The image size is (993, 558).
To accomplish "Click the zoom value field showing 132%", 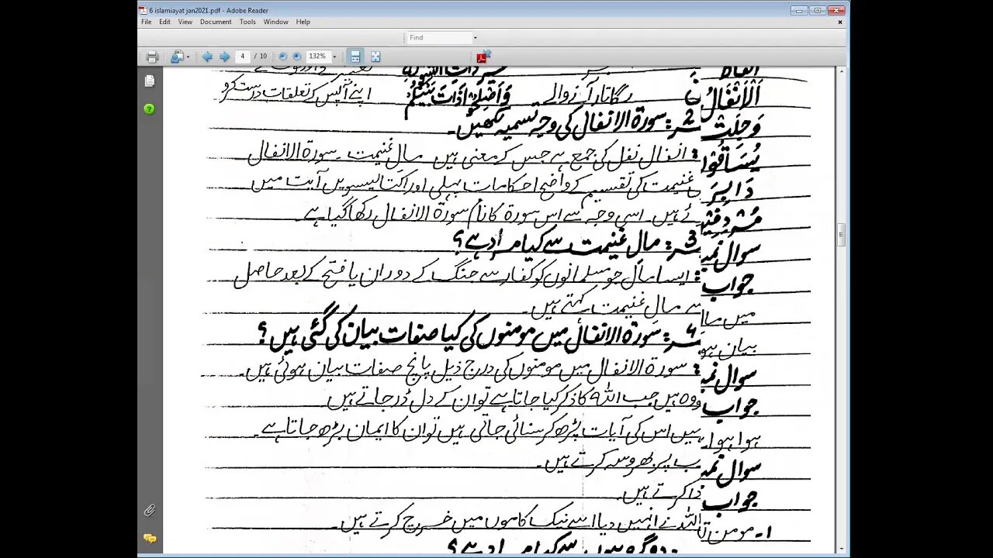I will tap(317, 57).
